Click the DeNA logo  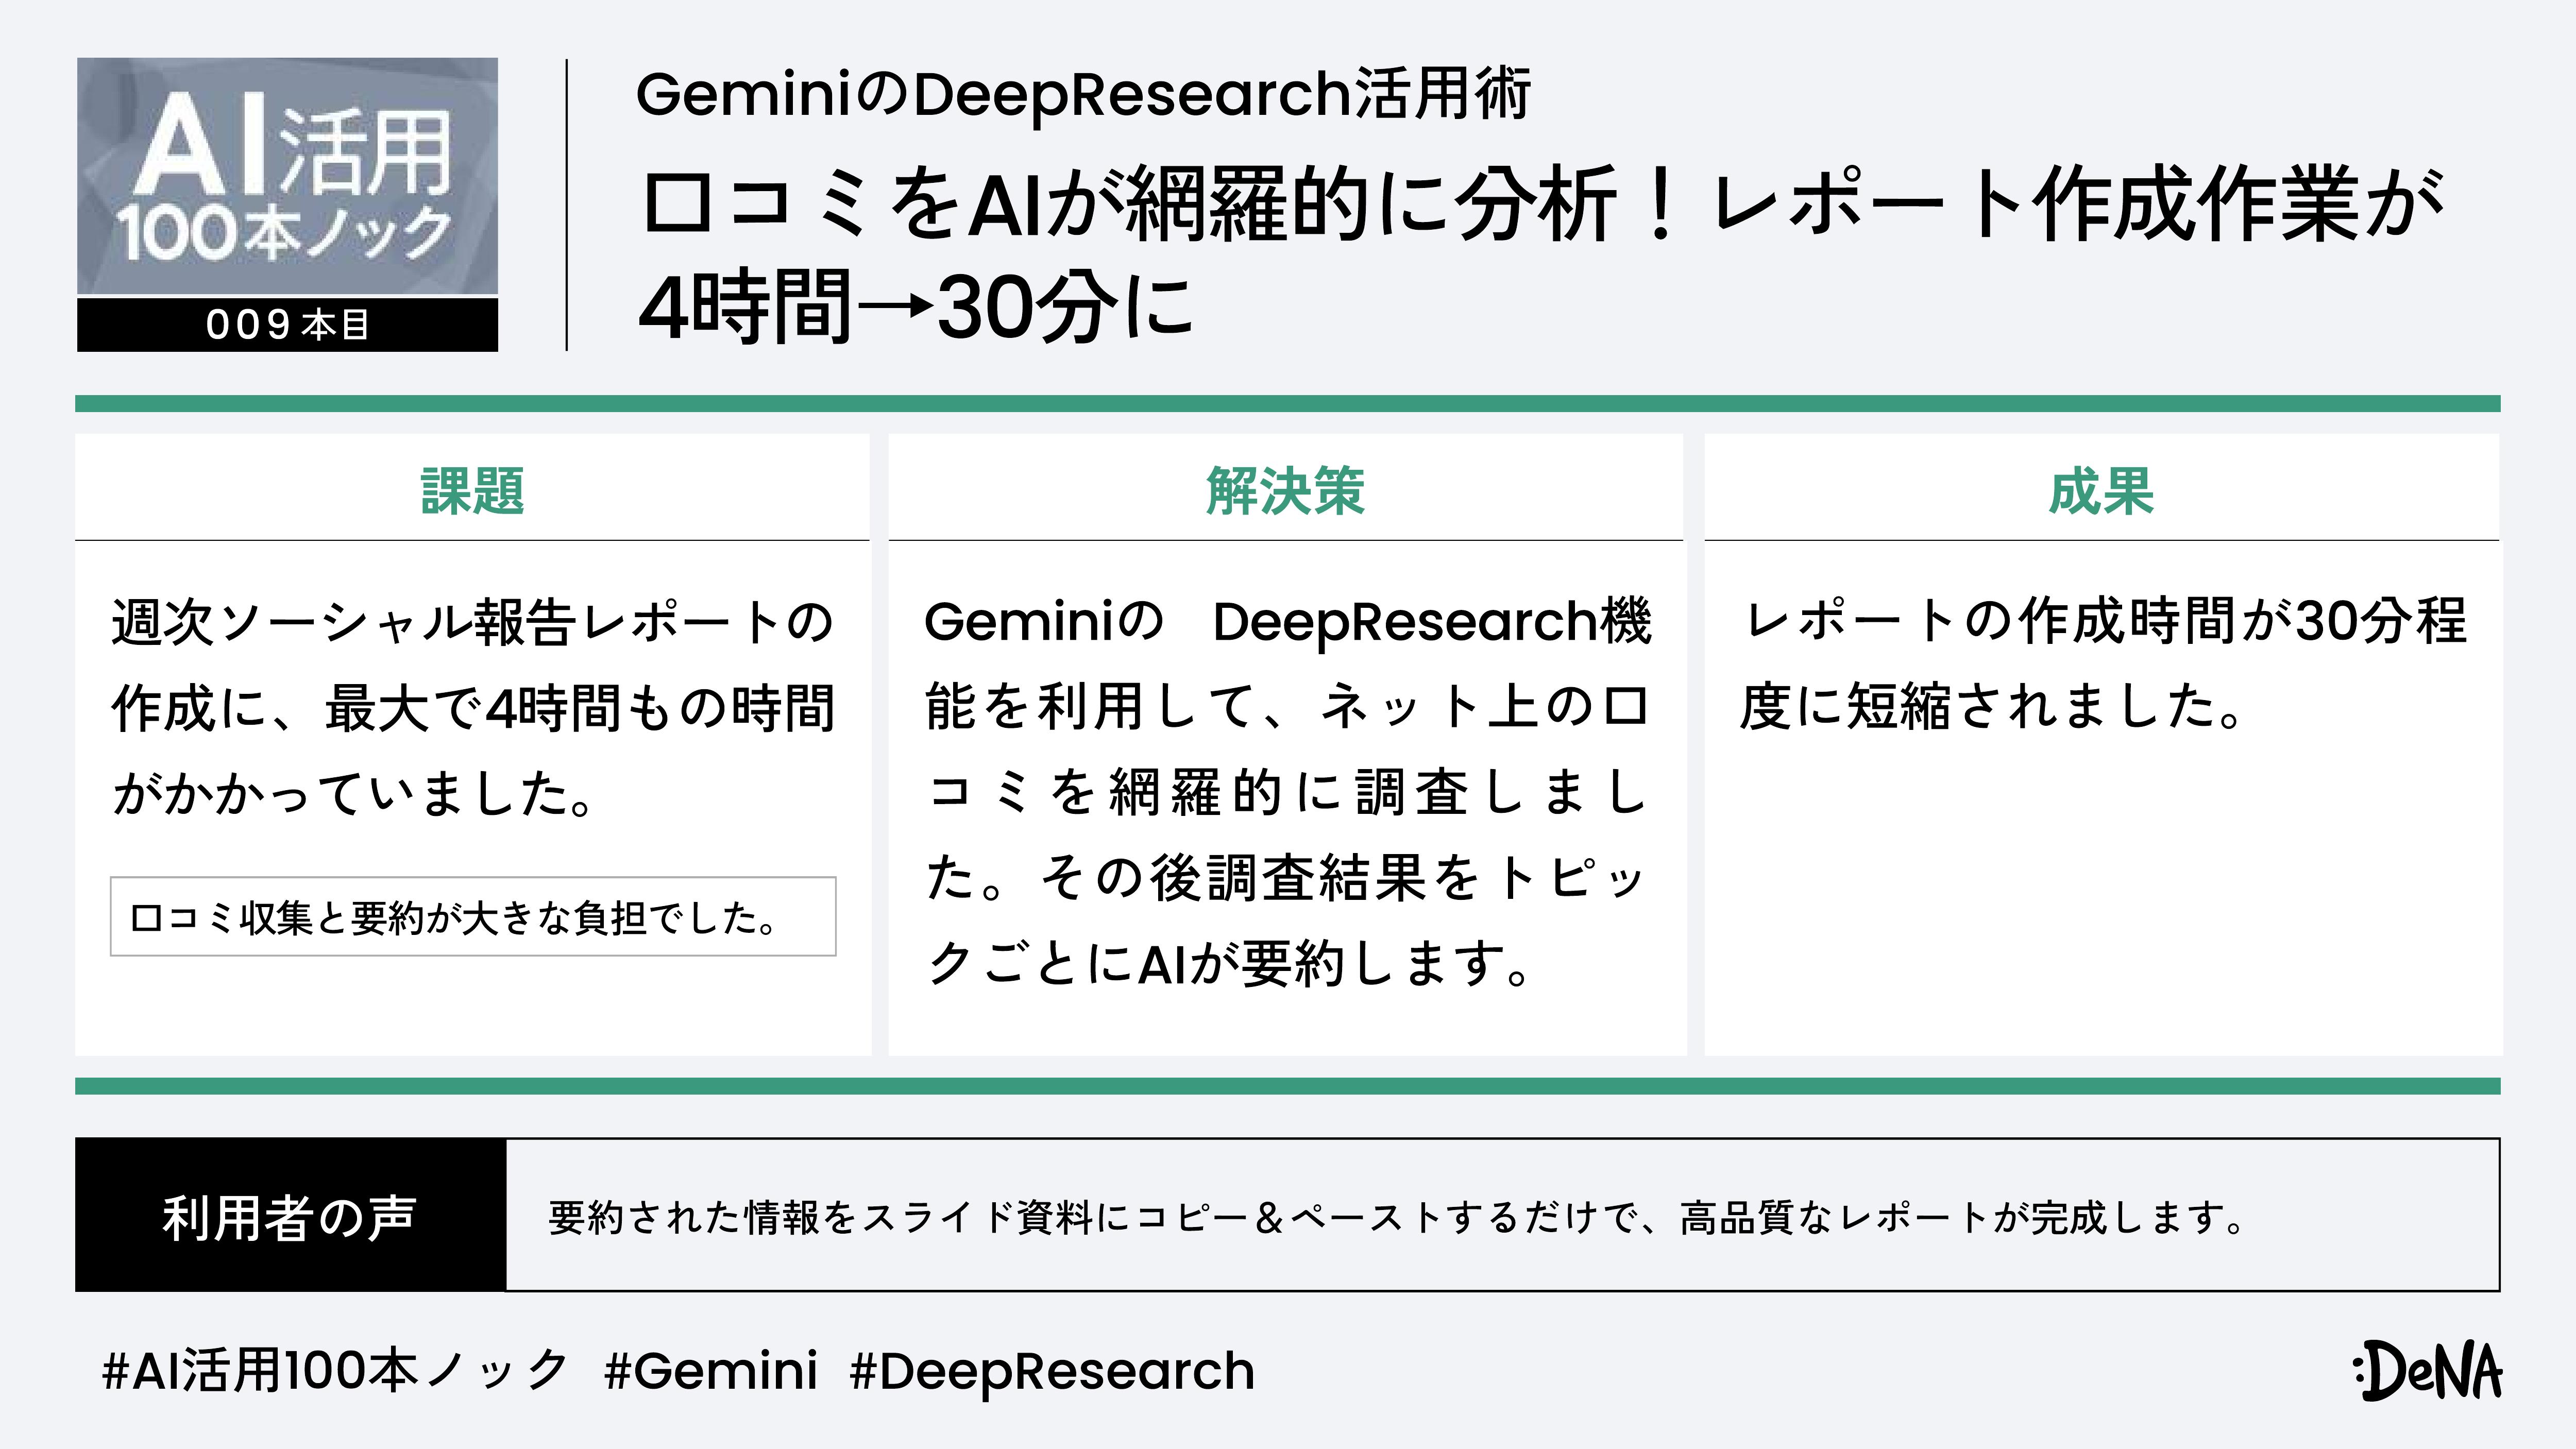pos(2427,1370)
